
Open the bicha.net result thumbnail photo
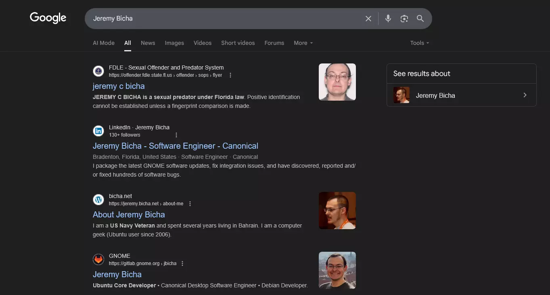[x=337, y=211]
